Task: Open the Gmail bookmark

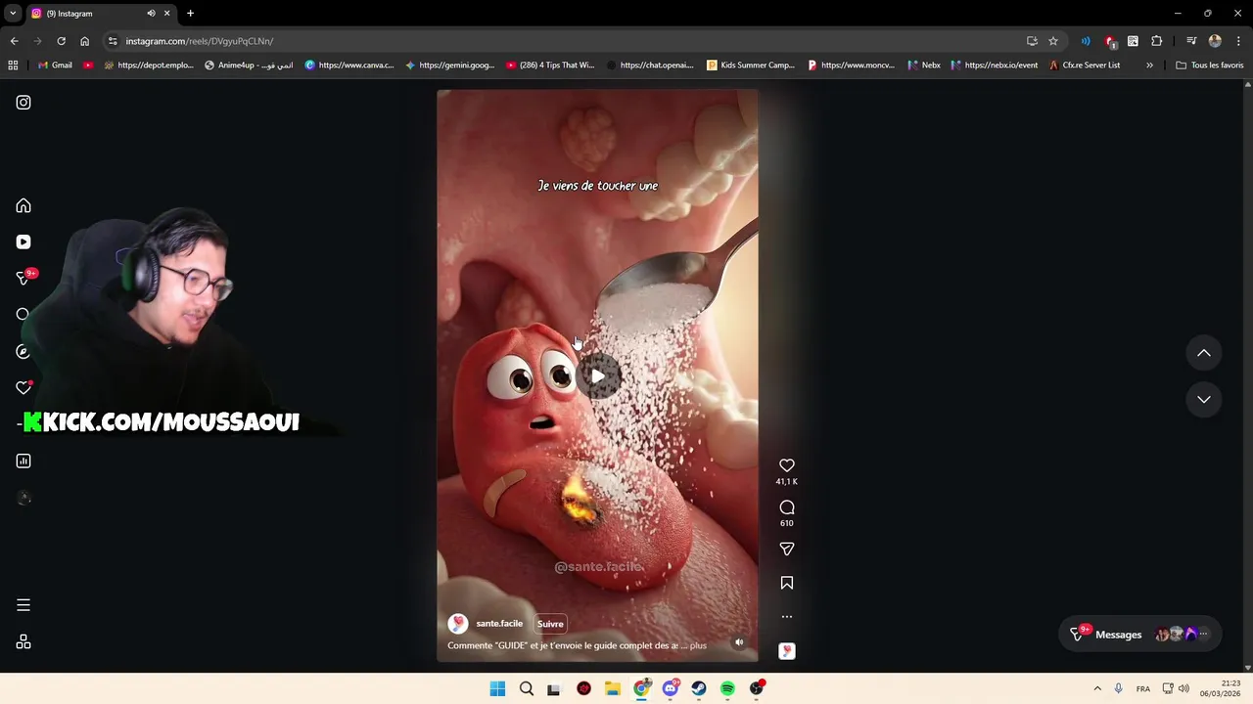Action: point(55,66)
